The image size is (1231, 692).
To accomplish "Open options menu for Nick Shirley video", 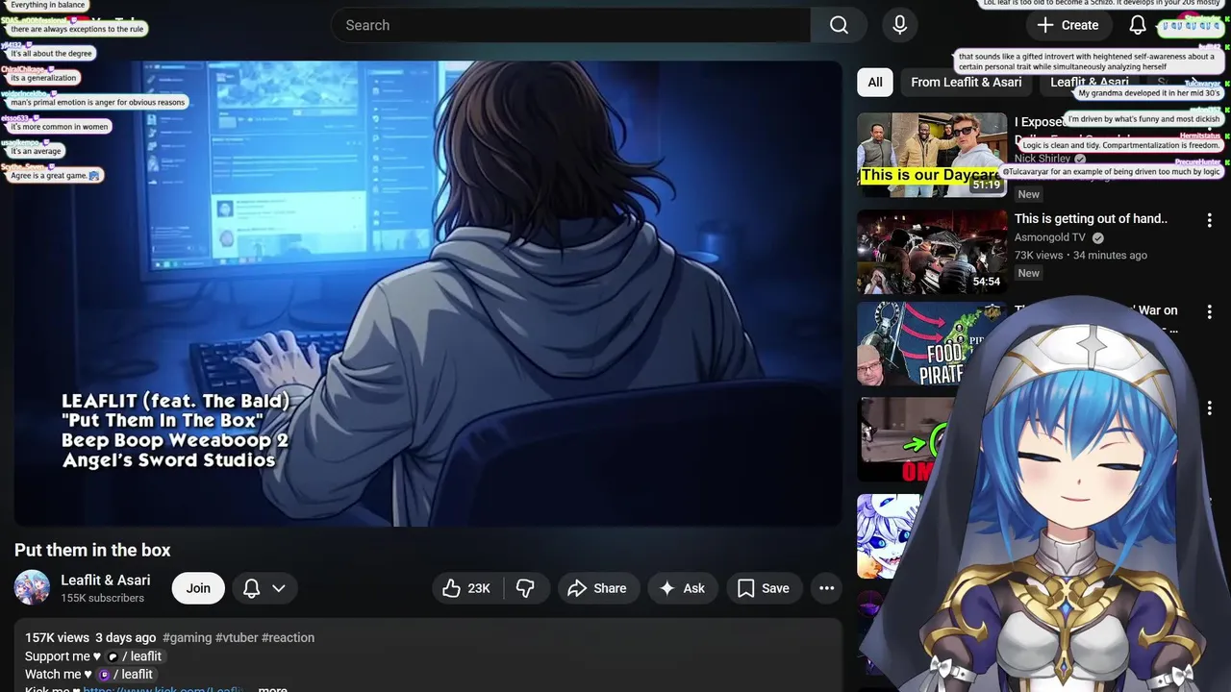I will click(x=1210, y=125).
